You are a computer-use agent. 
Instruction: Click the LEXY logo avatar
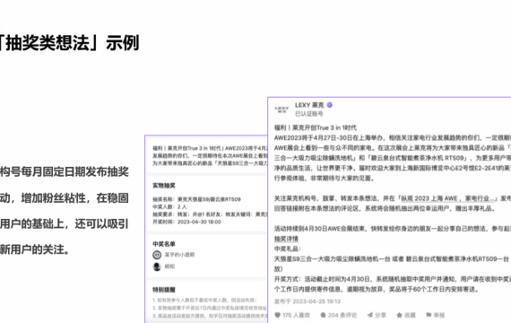(x=281, y=109)
